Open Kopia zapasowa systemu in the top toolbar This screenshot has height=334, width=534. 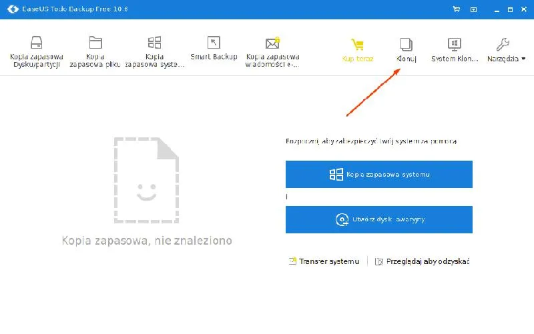(x=155, y=51)
